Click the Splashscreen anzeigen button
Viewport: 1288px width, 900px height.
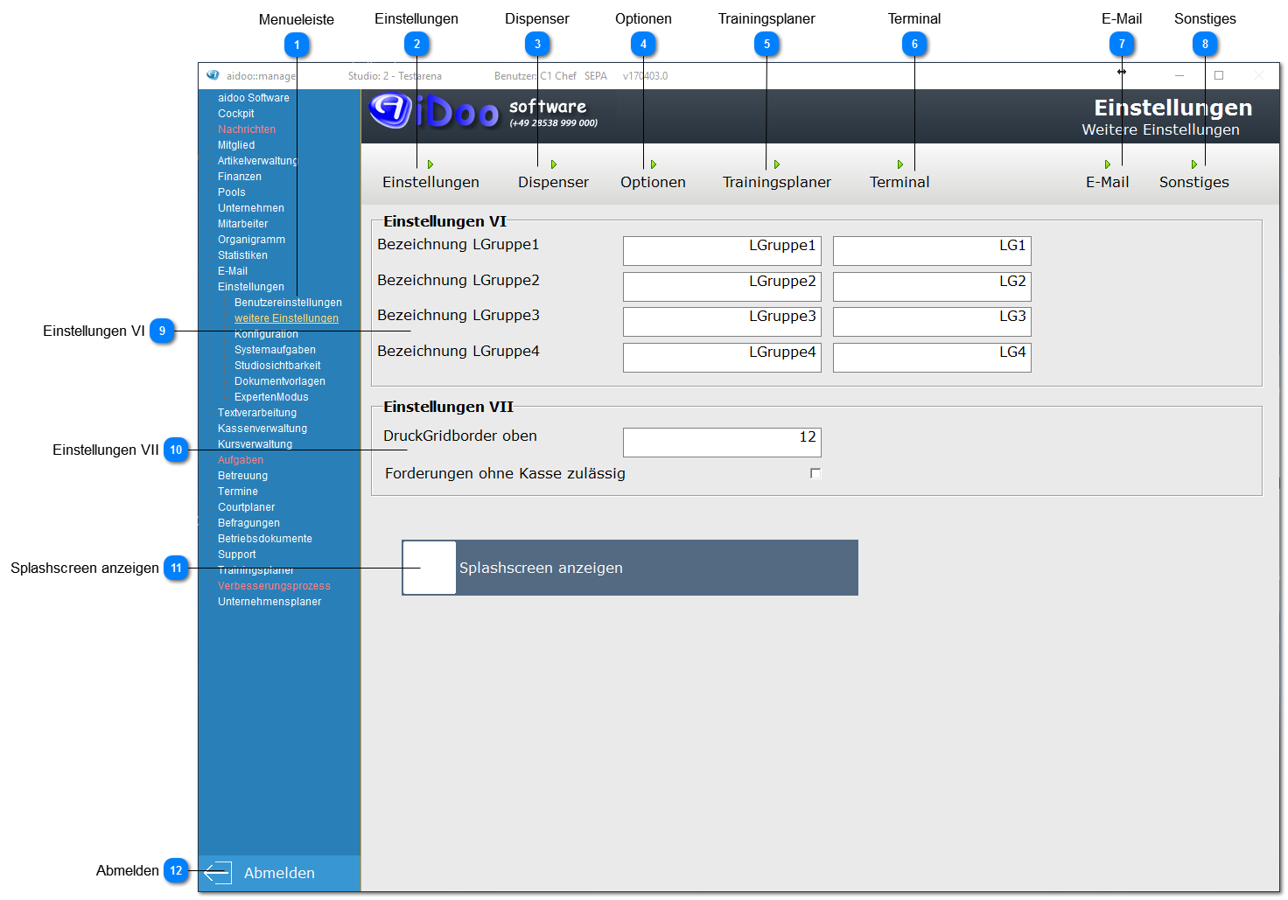coord(630,568)
